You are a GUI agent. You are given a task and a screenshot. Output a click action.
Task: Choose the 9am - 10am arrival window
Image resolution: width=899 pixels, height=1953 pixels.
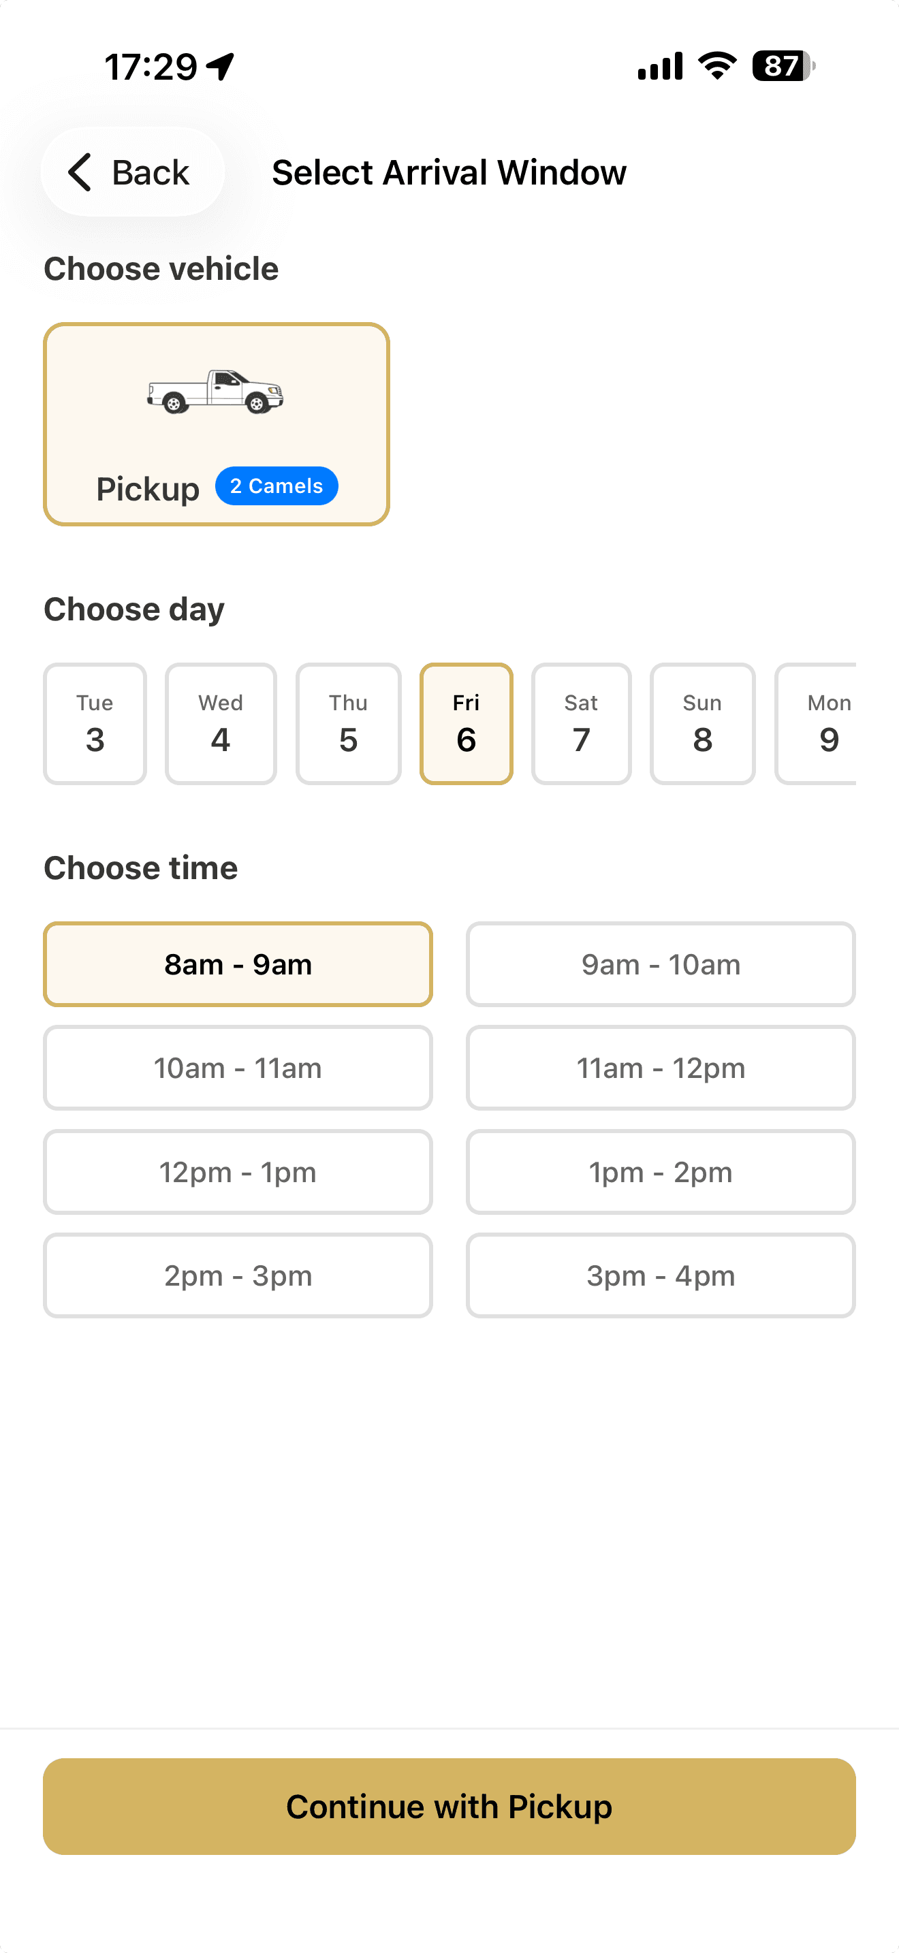coord(660,964)
